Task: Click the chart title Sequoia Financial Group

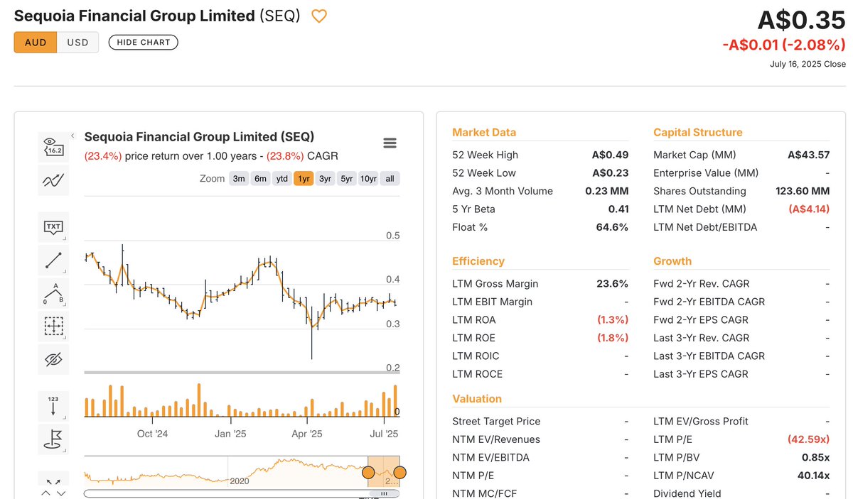Action: [x=199, y=136]
